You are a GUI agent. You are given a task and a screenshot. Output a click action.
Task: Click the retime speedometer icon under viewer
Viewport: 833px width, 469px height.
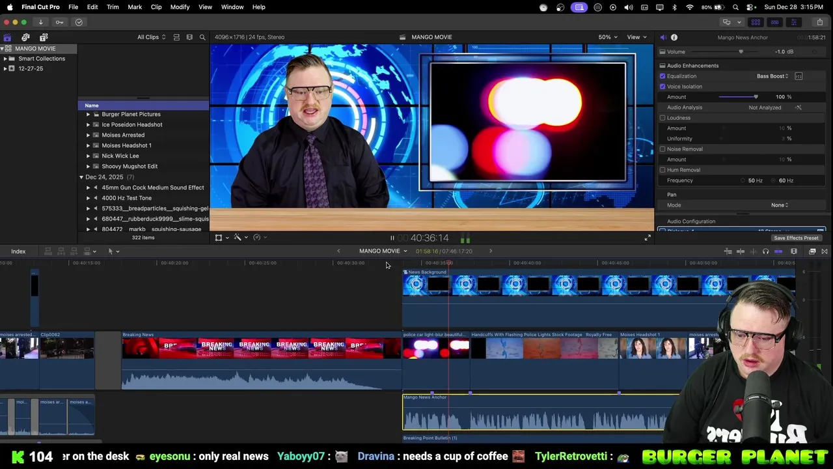tap(257, 238)
